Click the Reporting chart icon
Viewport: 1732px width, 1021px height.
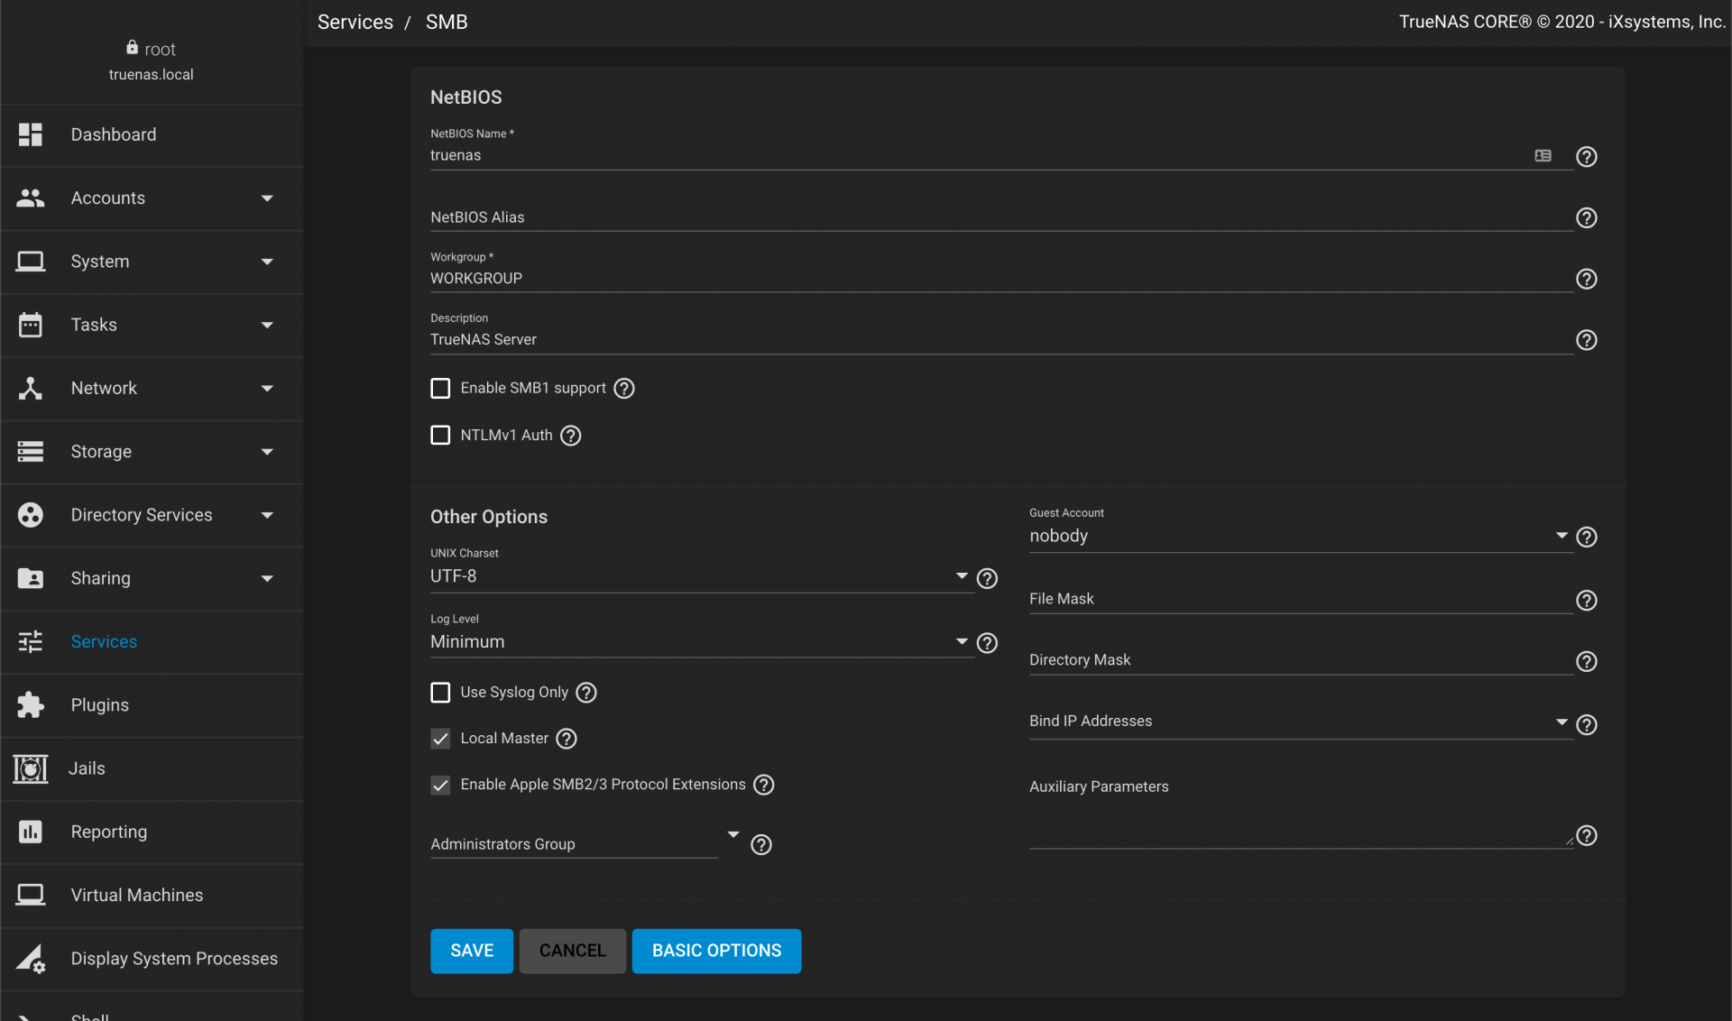pos(31,832)
